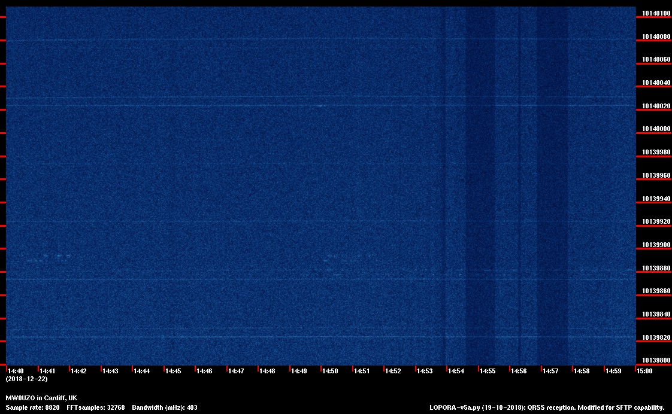The width and height of the screenshot is (672, 414).
Task: Click the 14:40 time axis label
Action: point(16,371)
